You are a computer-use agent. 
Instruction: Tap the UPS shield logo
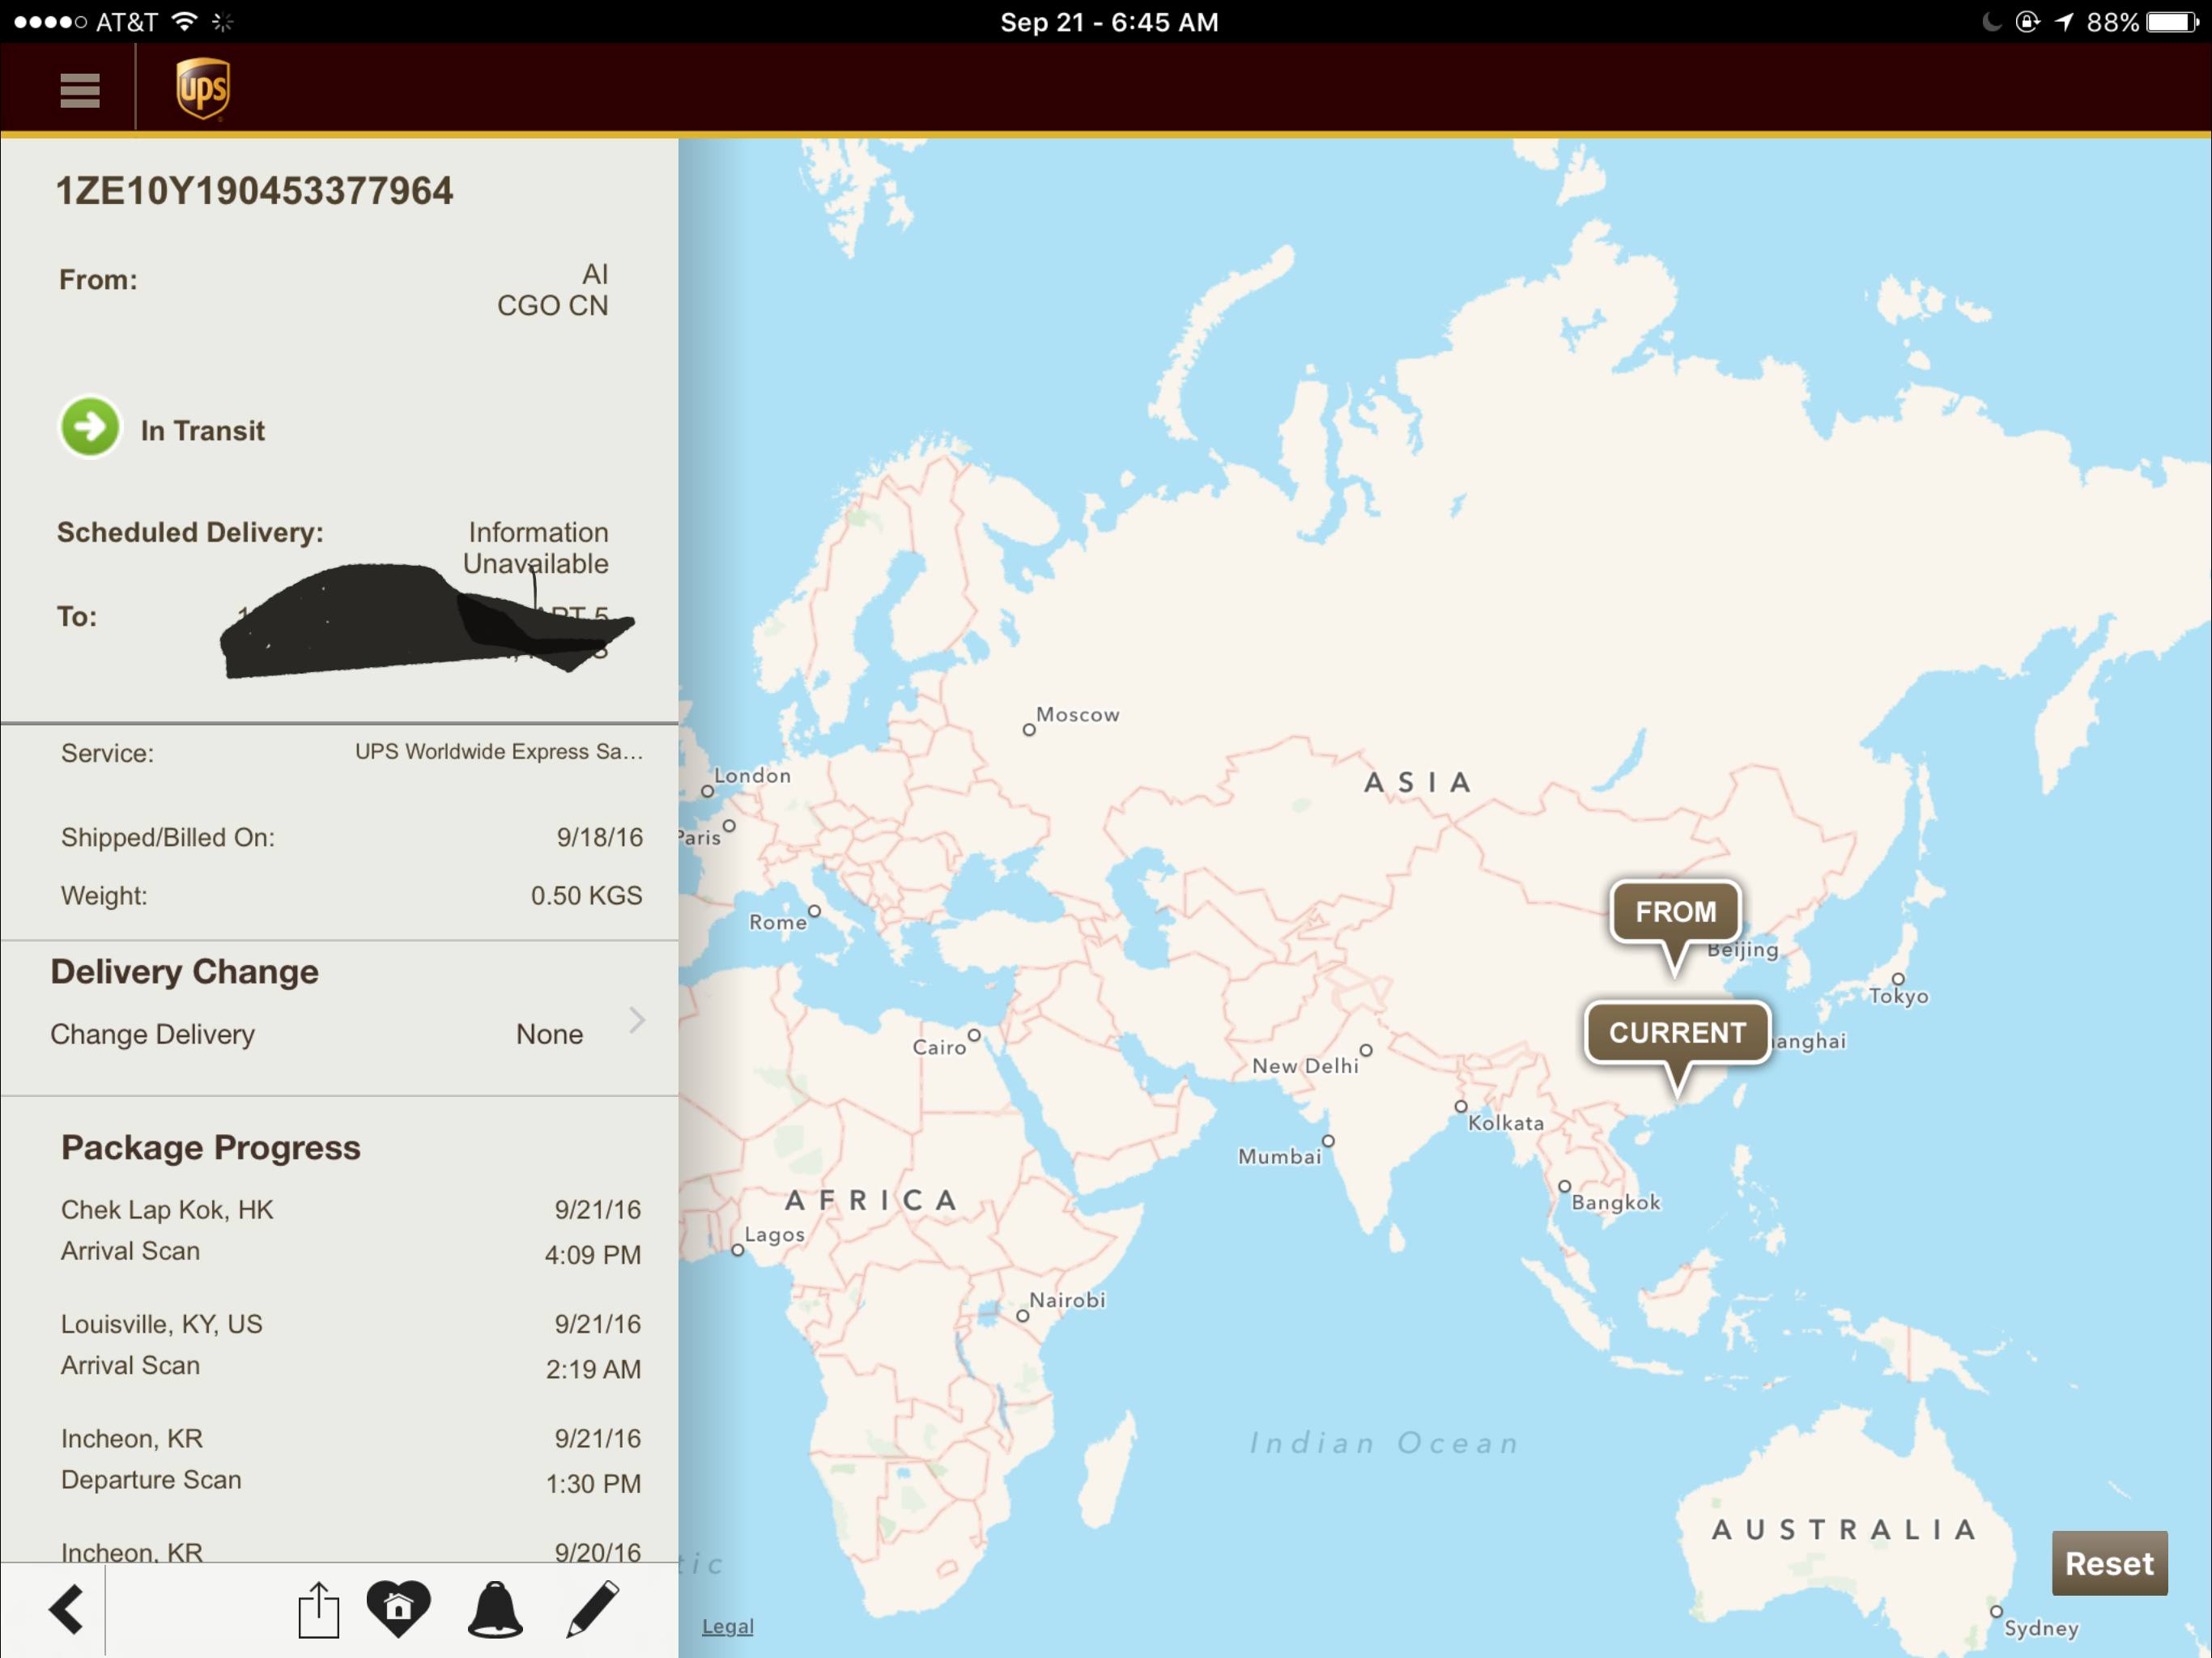(x=203, y=89)
